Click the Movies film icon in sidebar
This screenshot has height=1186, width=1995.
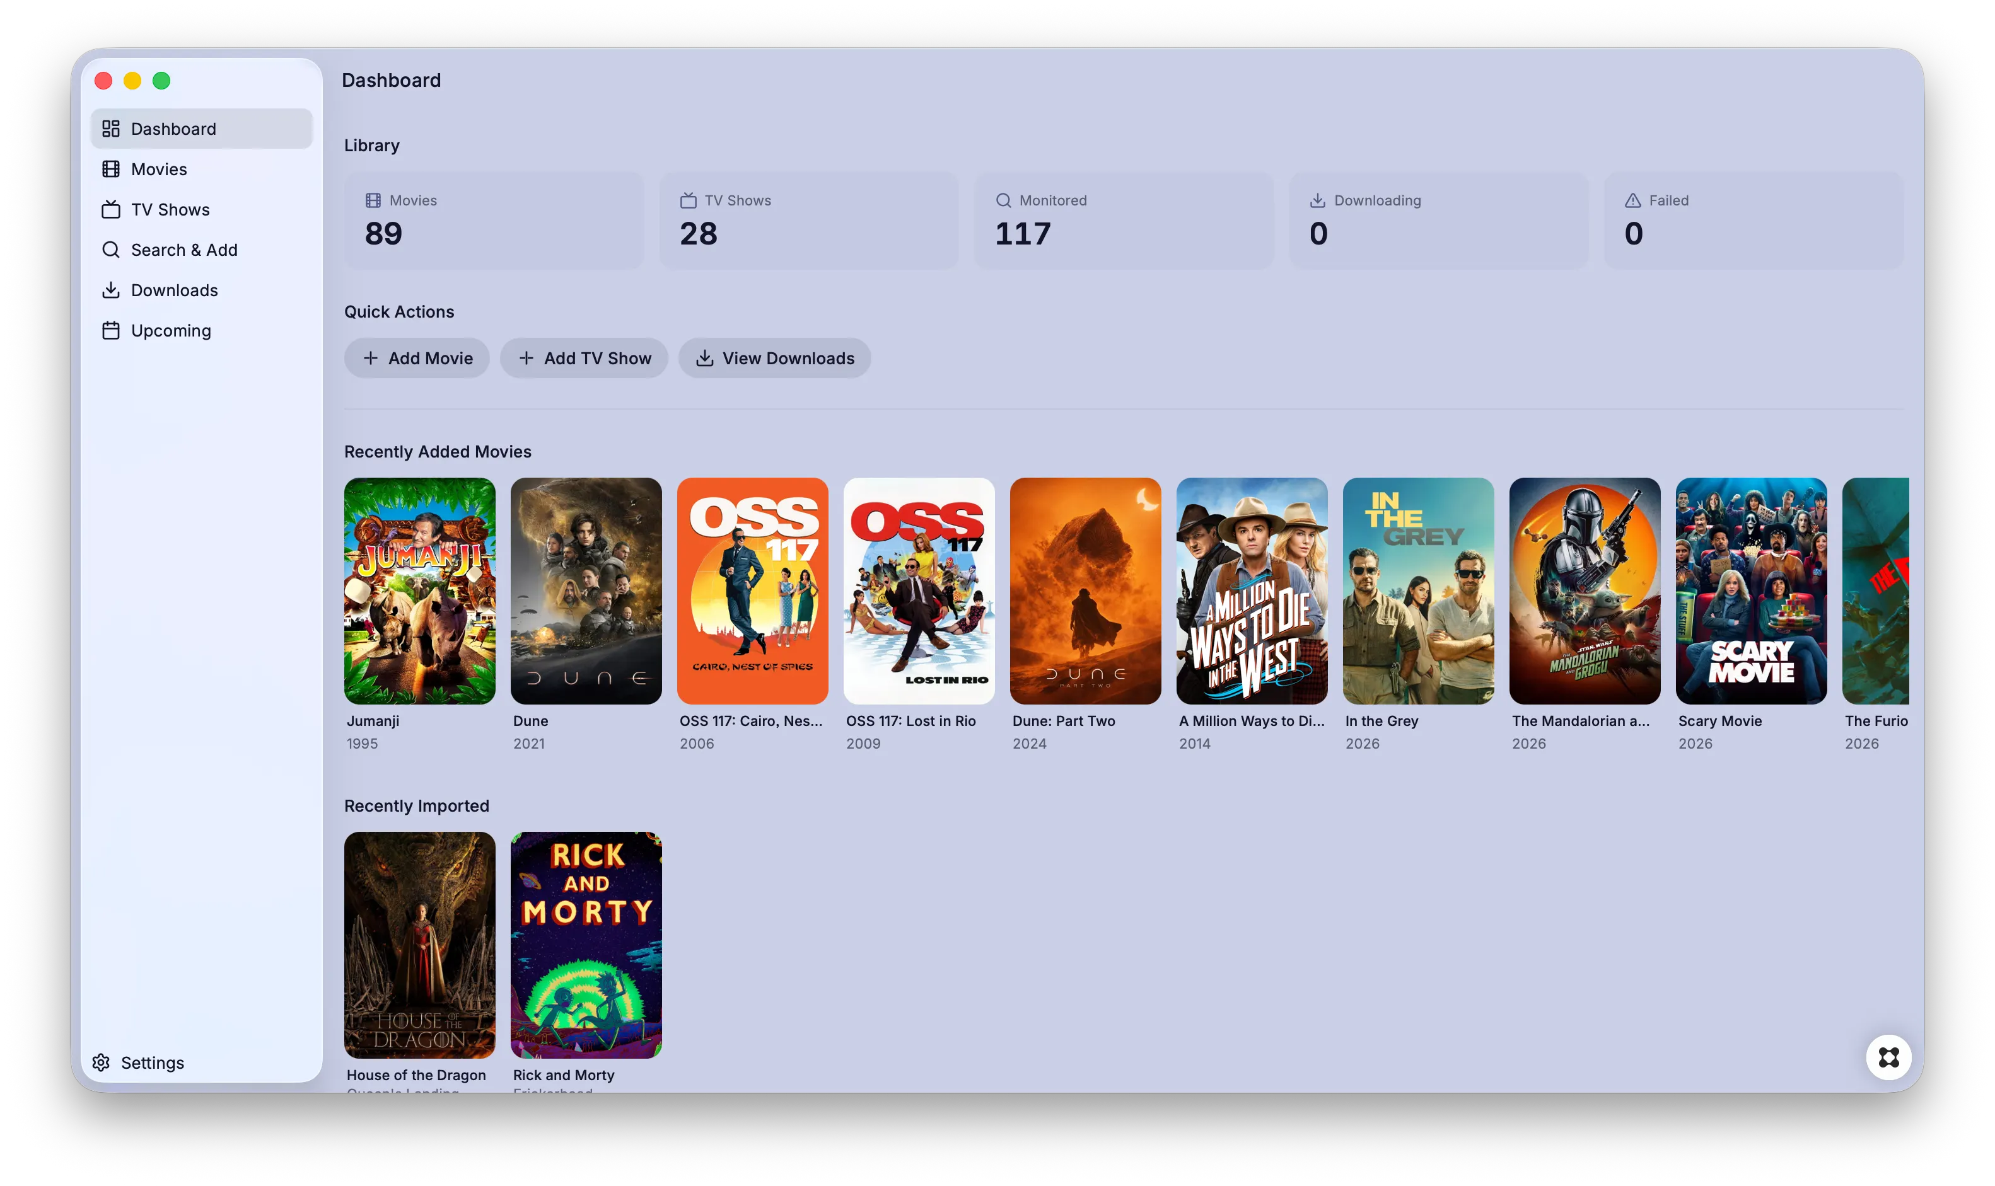tap(111, 170)
